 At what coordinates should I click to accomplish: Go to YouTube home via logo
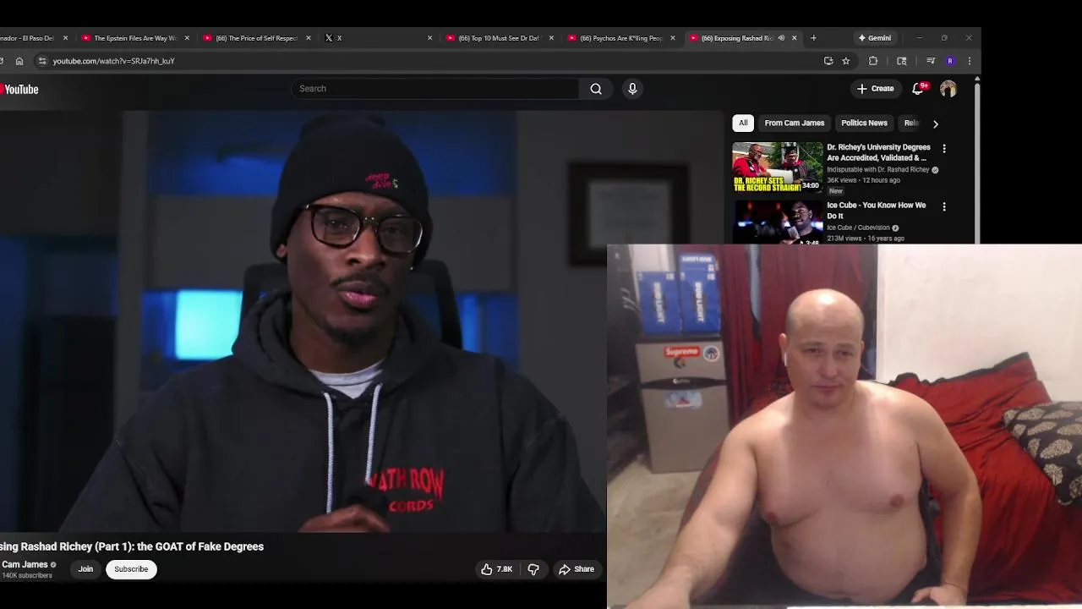[19, 89]
